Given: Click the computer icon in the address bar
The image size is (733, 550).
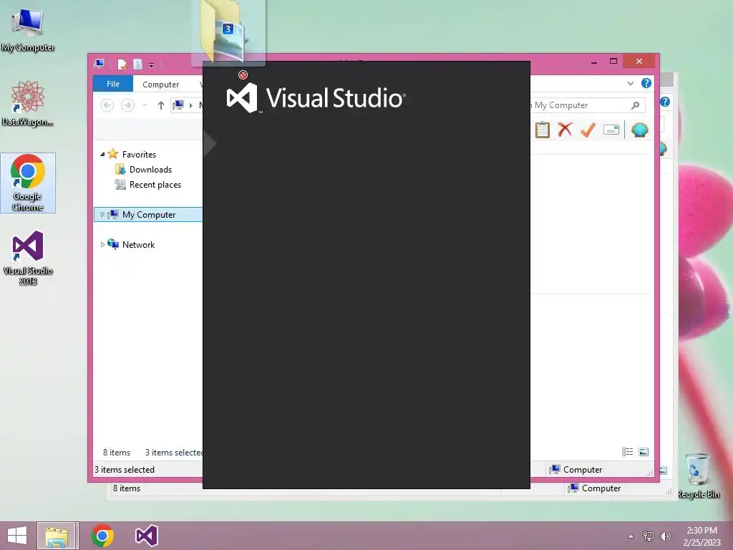Looking at the screenshot, I should (x=178, y=105).
